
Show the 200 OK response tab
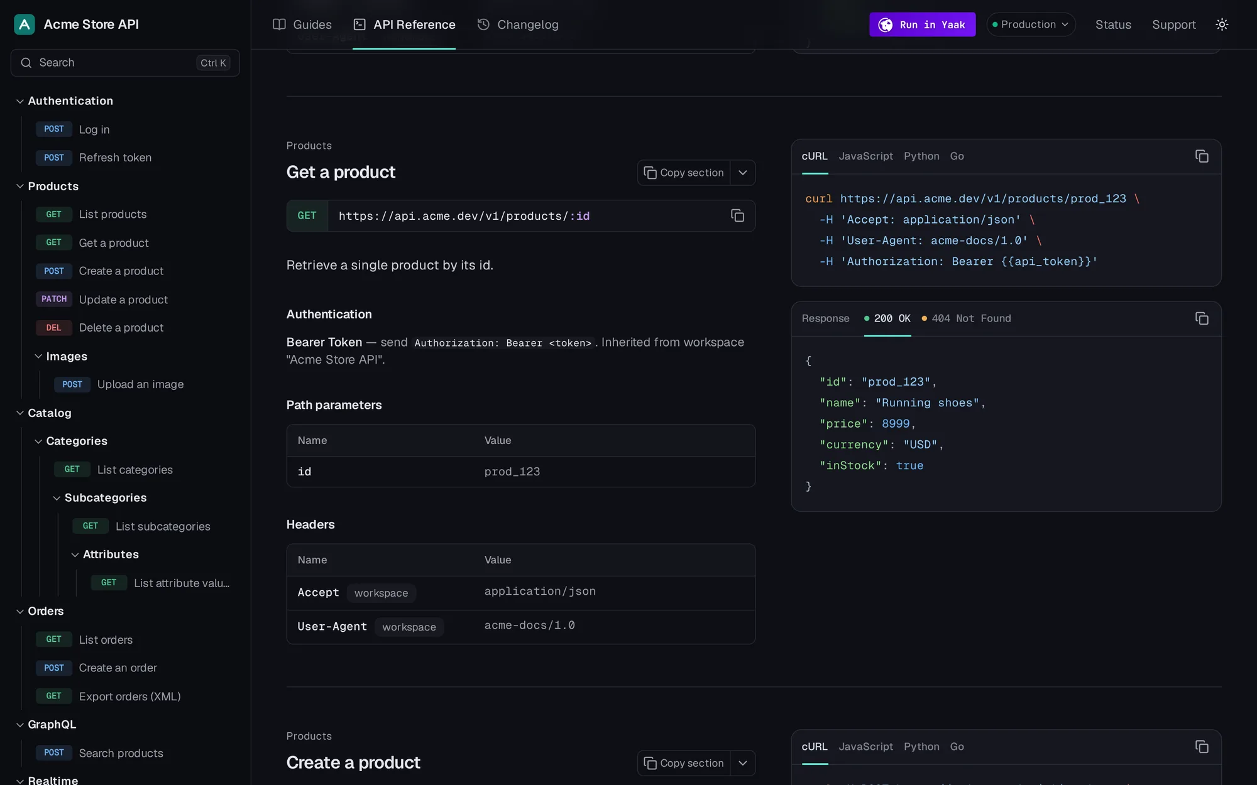click(887, 318)
